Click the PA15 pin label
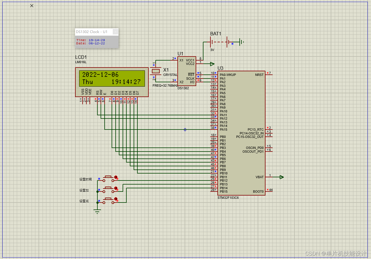371x259 pixels. pos(223,129)
